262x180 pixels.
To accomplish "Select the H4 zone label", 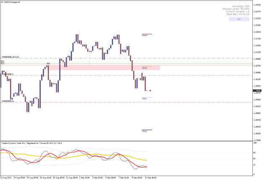I will (48, 64).
